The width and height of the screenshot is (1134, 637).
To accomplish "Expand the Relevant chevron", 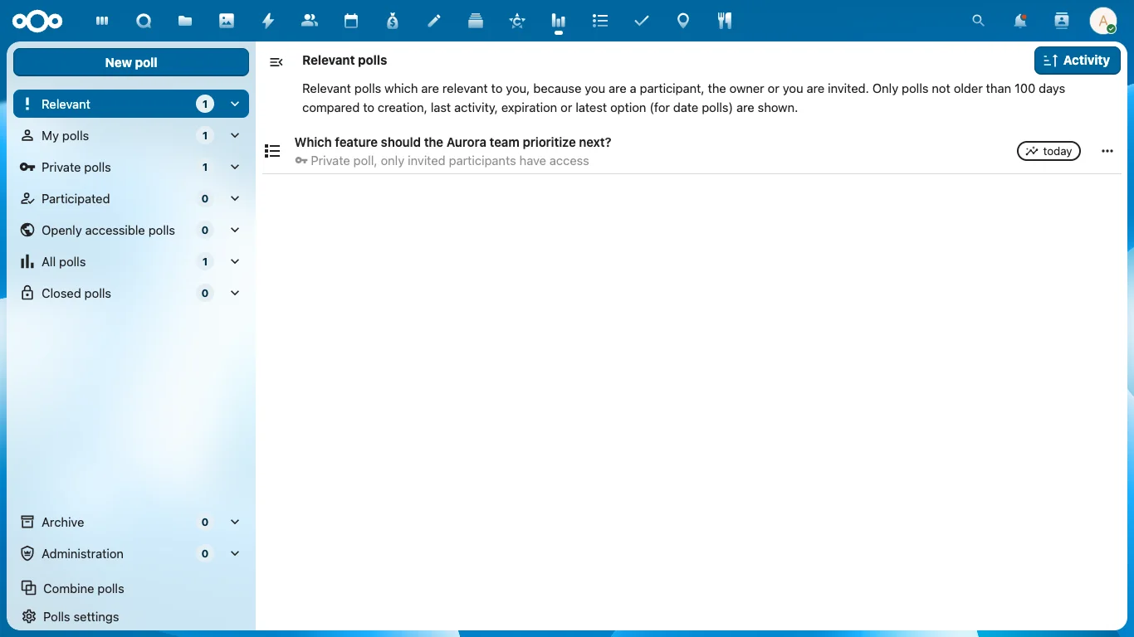I will (235, 105).
